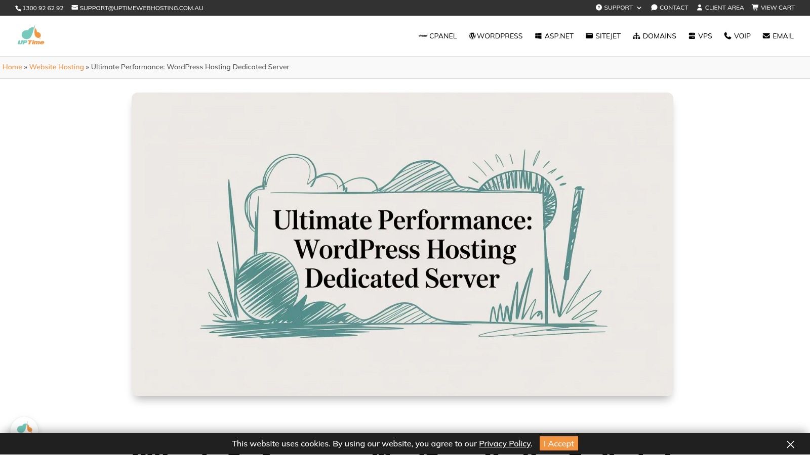The image size is (810, 455).
Task: Open VIEW CART link
Action: coord(773,8)
